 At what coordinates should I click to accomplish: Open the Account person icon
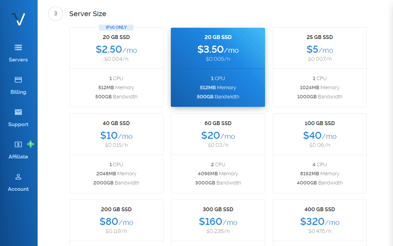pyautogui.click(x=18, y=177)
